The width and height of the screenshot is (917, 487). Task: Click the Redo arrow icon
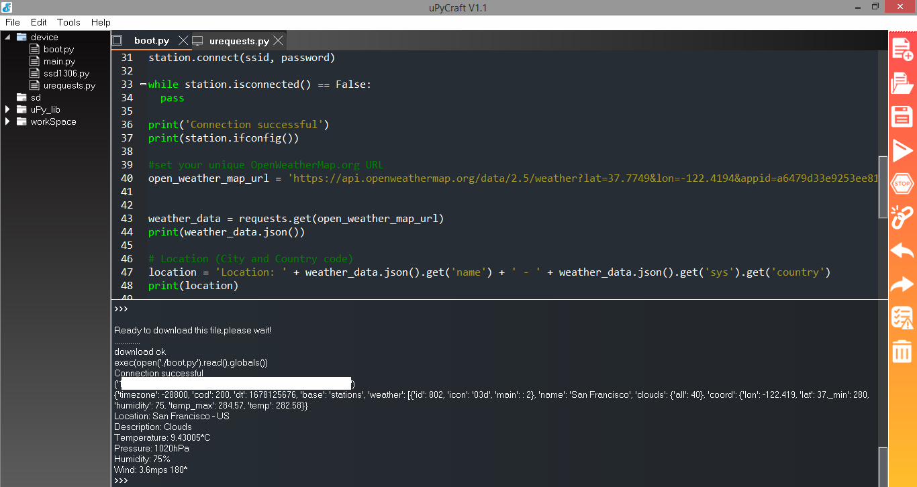pos(902,284)
